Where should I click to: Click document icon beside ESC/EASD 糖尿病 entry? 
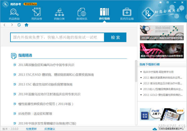pos(15,75)
